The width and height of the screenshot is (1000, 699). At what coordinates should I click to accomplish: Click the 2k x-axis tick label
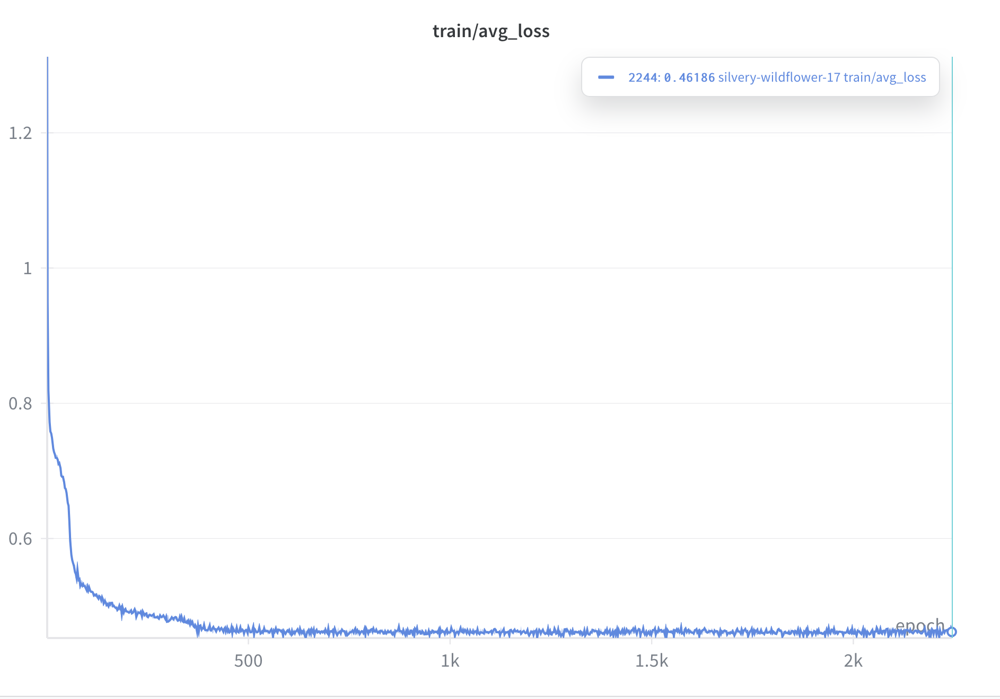(853, 661)
